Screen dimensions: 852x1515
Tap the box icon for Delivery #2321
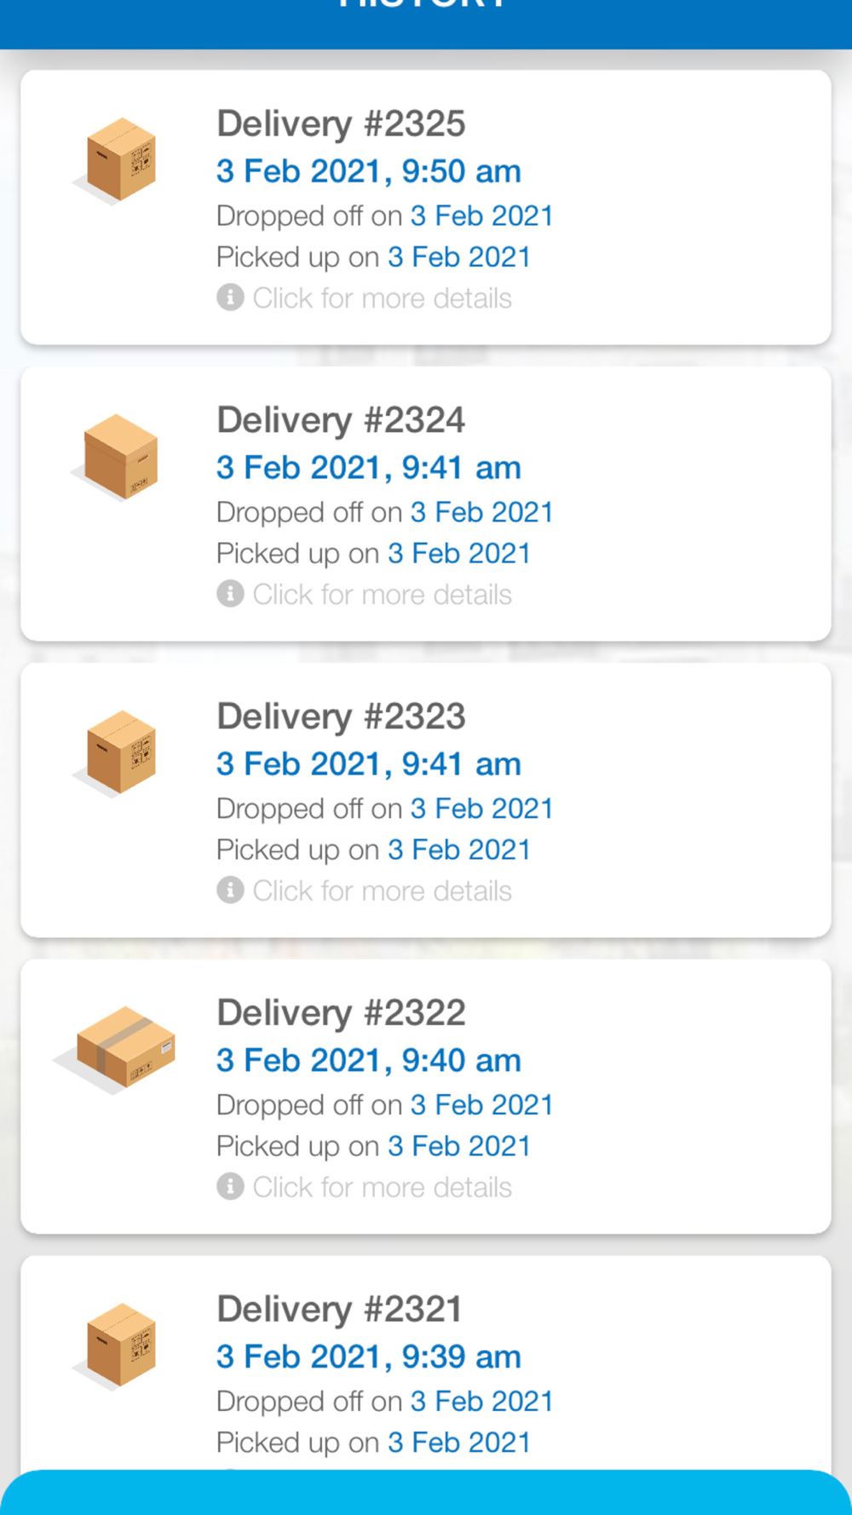[118, 1346]
